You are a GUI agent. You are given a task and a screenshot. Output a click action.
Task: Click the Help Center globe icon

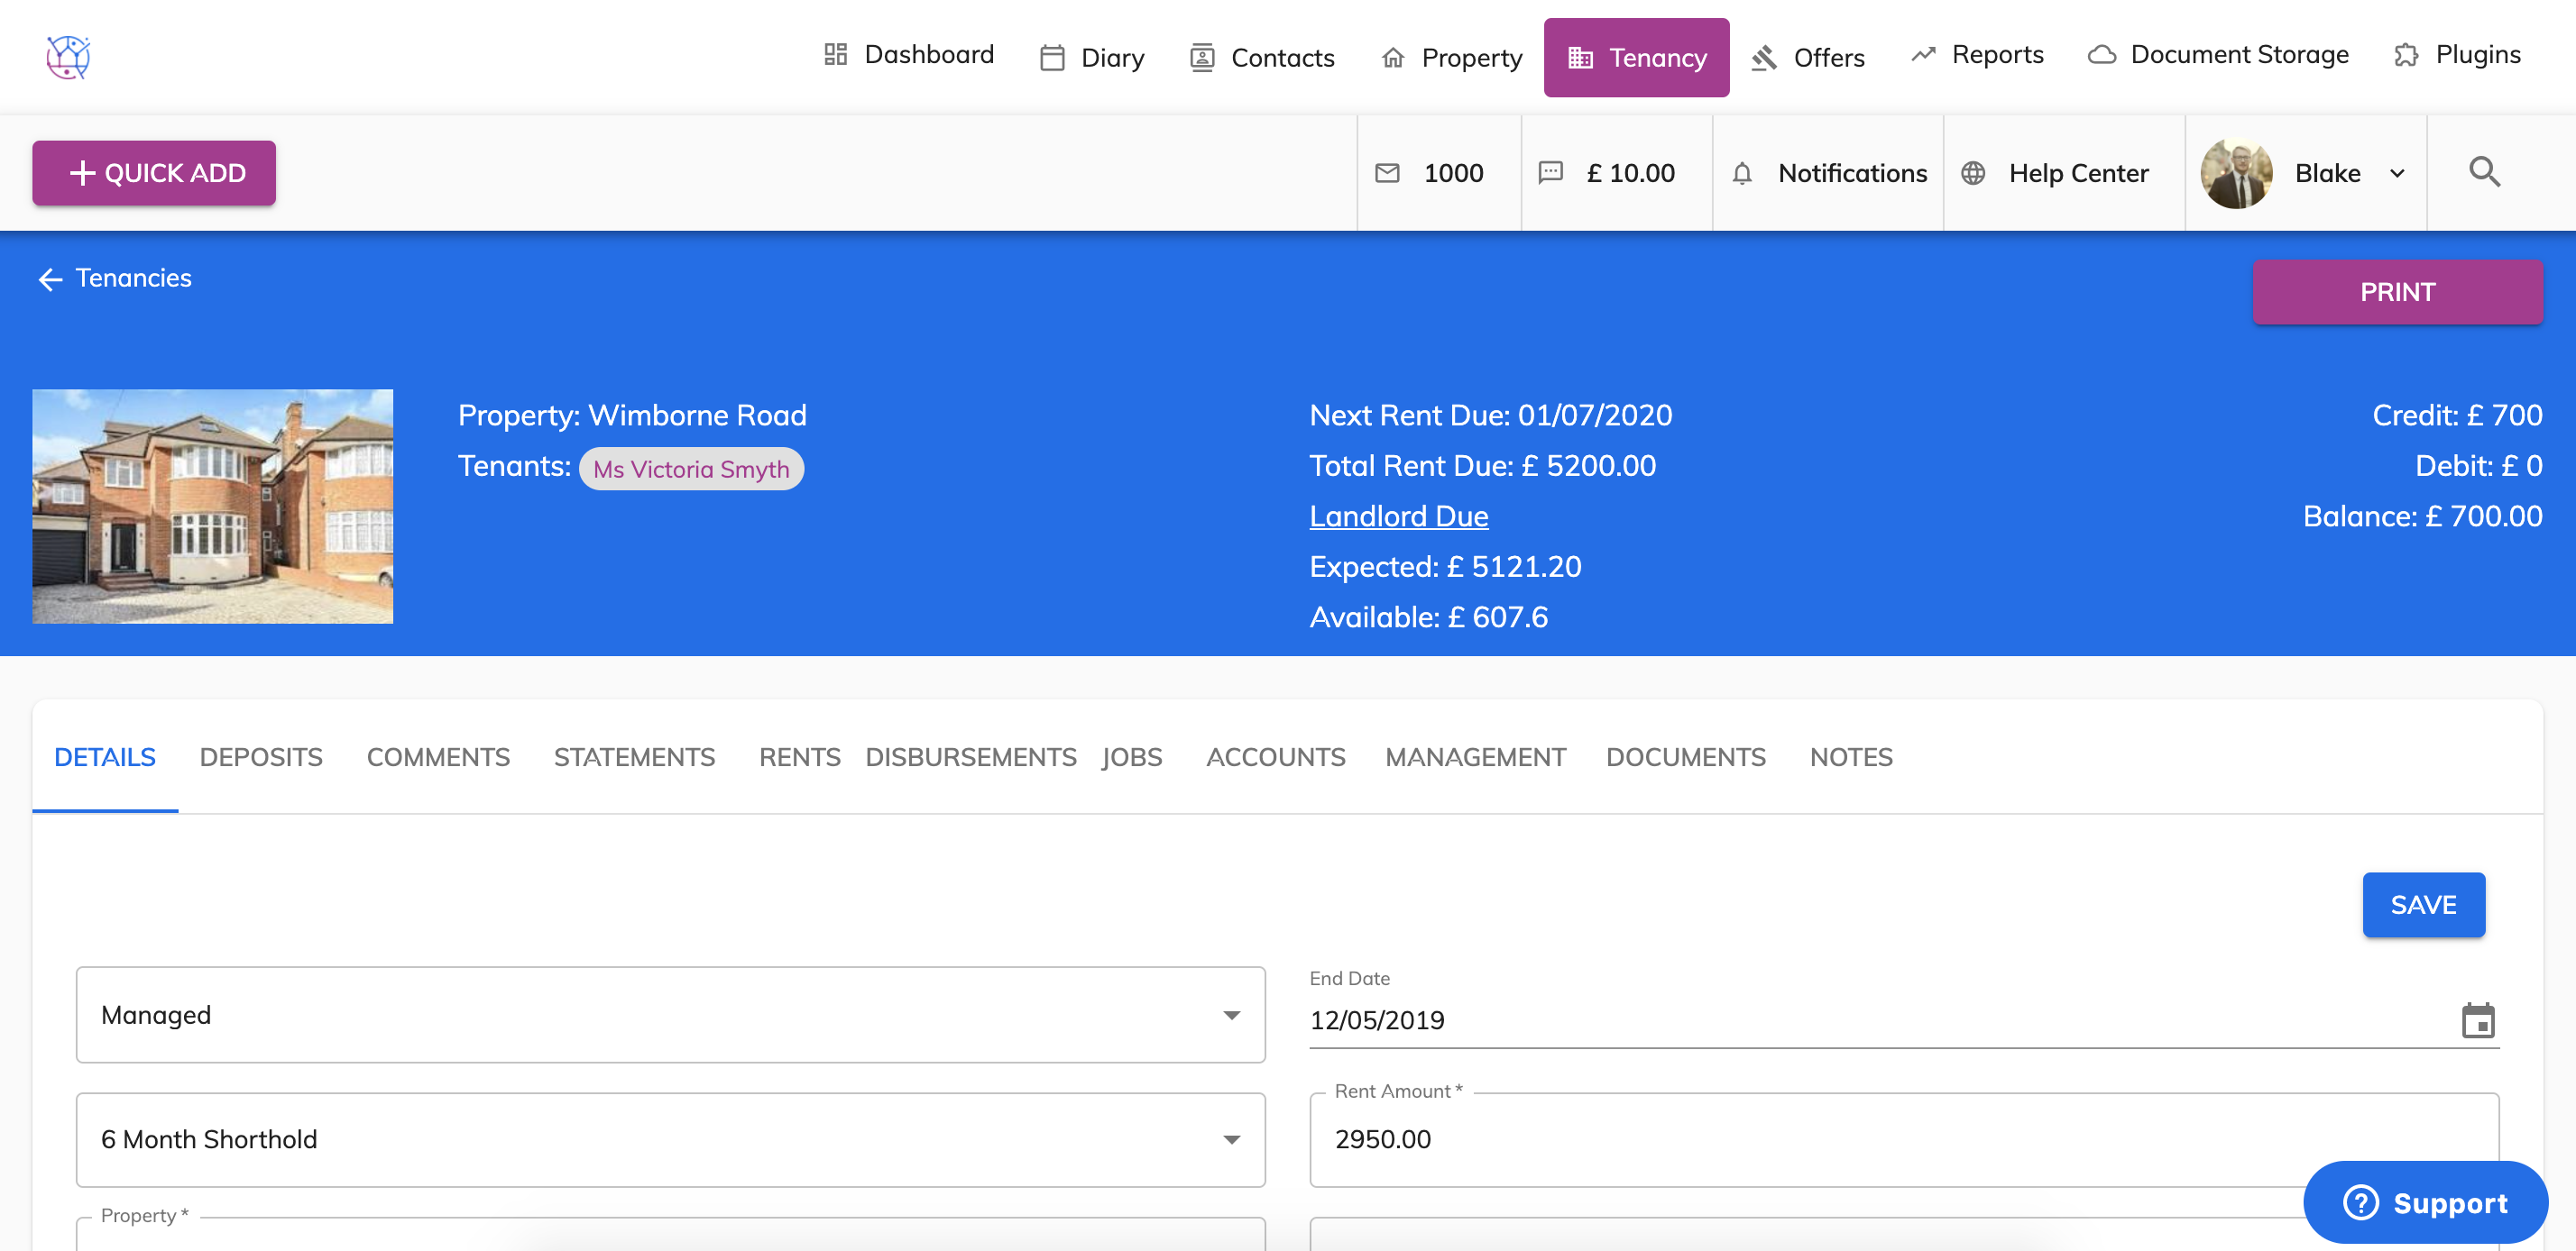tap(1972, 173)
